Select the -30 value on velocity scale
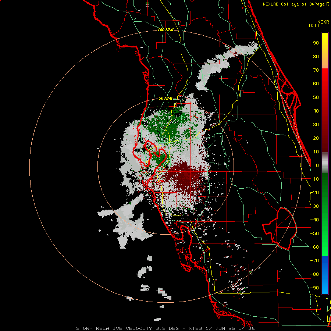This screenshot has width=331, height=331. coord(314,206)
